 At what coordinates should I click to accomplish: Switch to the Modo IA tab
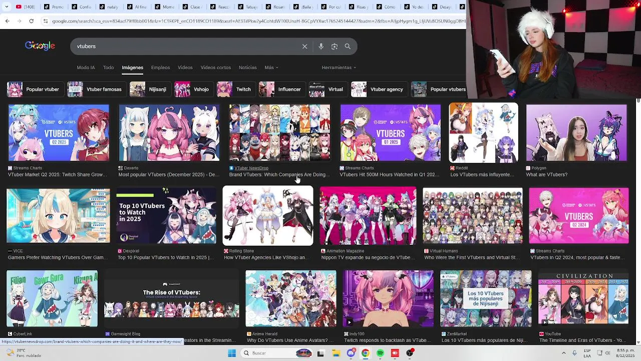point(86,67)
